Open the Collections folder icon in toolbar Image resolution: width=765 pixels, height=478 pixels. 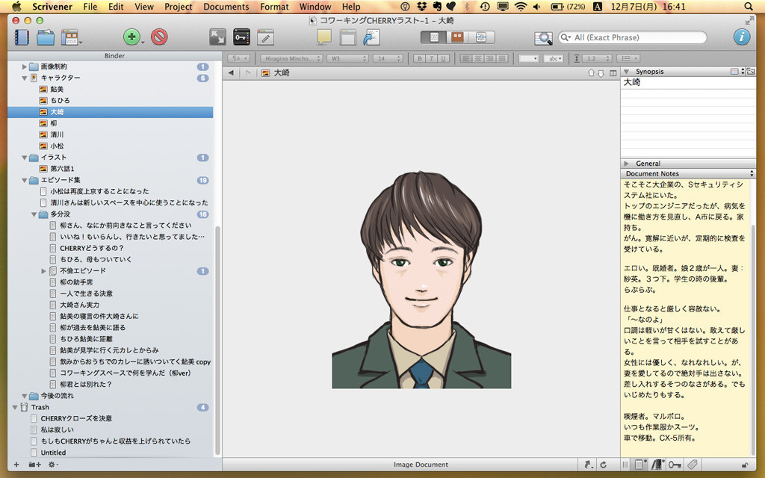click(46, 37)
